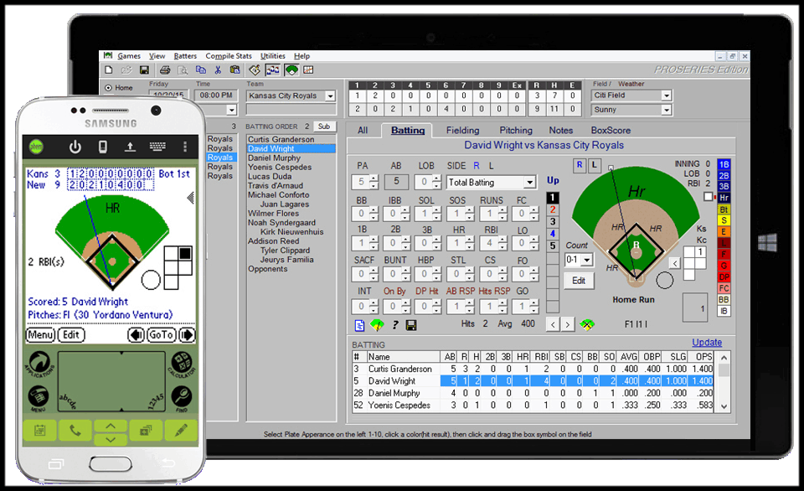This screenshot has width=804, height=491.
Task: Tap the keyboard icon on the phone
Action: [157, 147]
